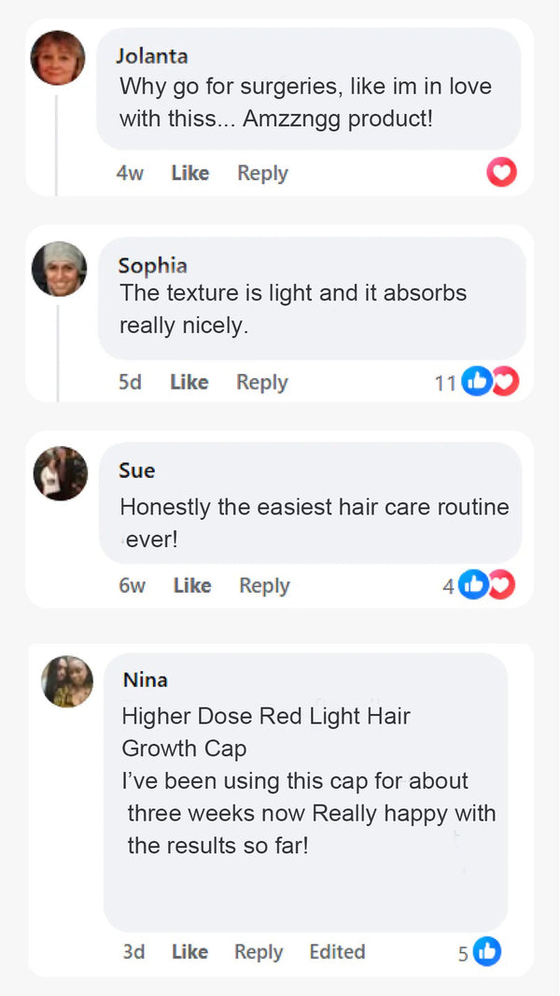Reply to Sophia's comment

point(262,383)
